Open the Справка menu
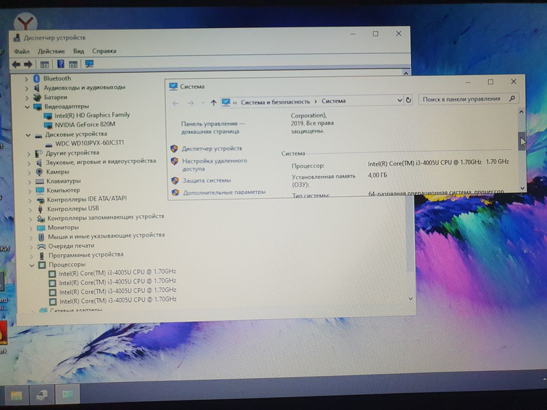 (x=104, y=51)
